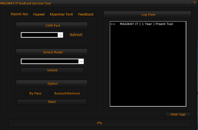
Task: Click the Select Model group header
Action: coord(52,52)
